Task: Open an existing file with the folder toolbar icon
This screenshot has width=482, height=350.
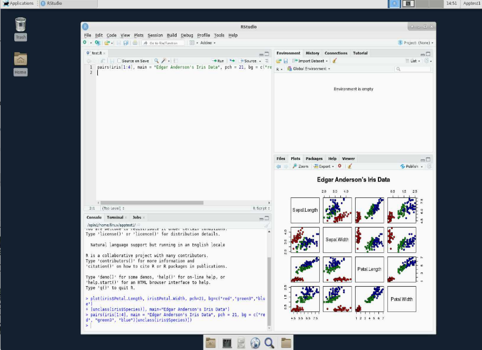Action: click(x=107, y=43)
